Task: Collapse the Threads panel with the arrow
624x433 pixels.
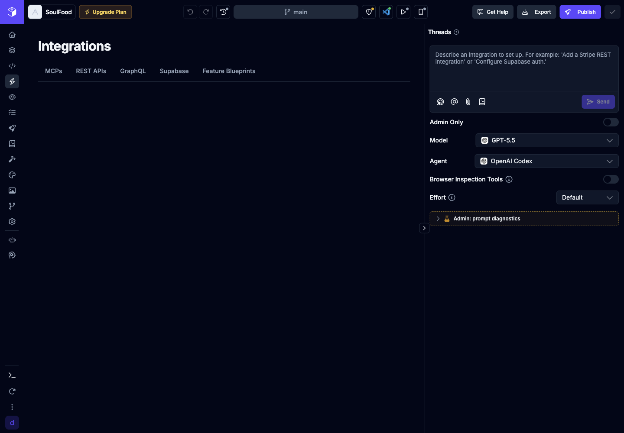Action: point(424,228)
